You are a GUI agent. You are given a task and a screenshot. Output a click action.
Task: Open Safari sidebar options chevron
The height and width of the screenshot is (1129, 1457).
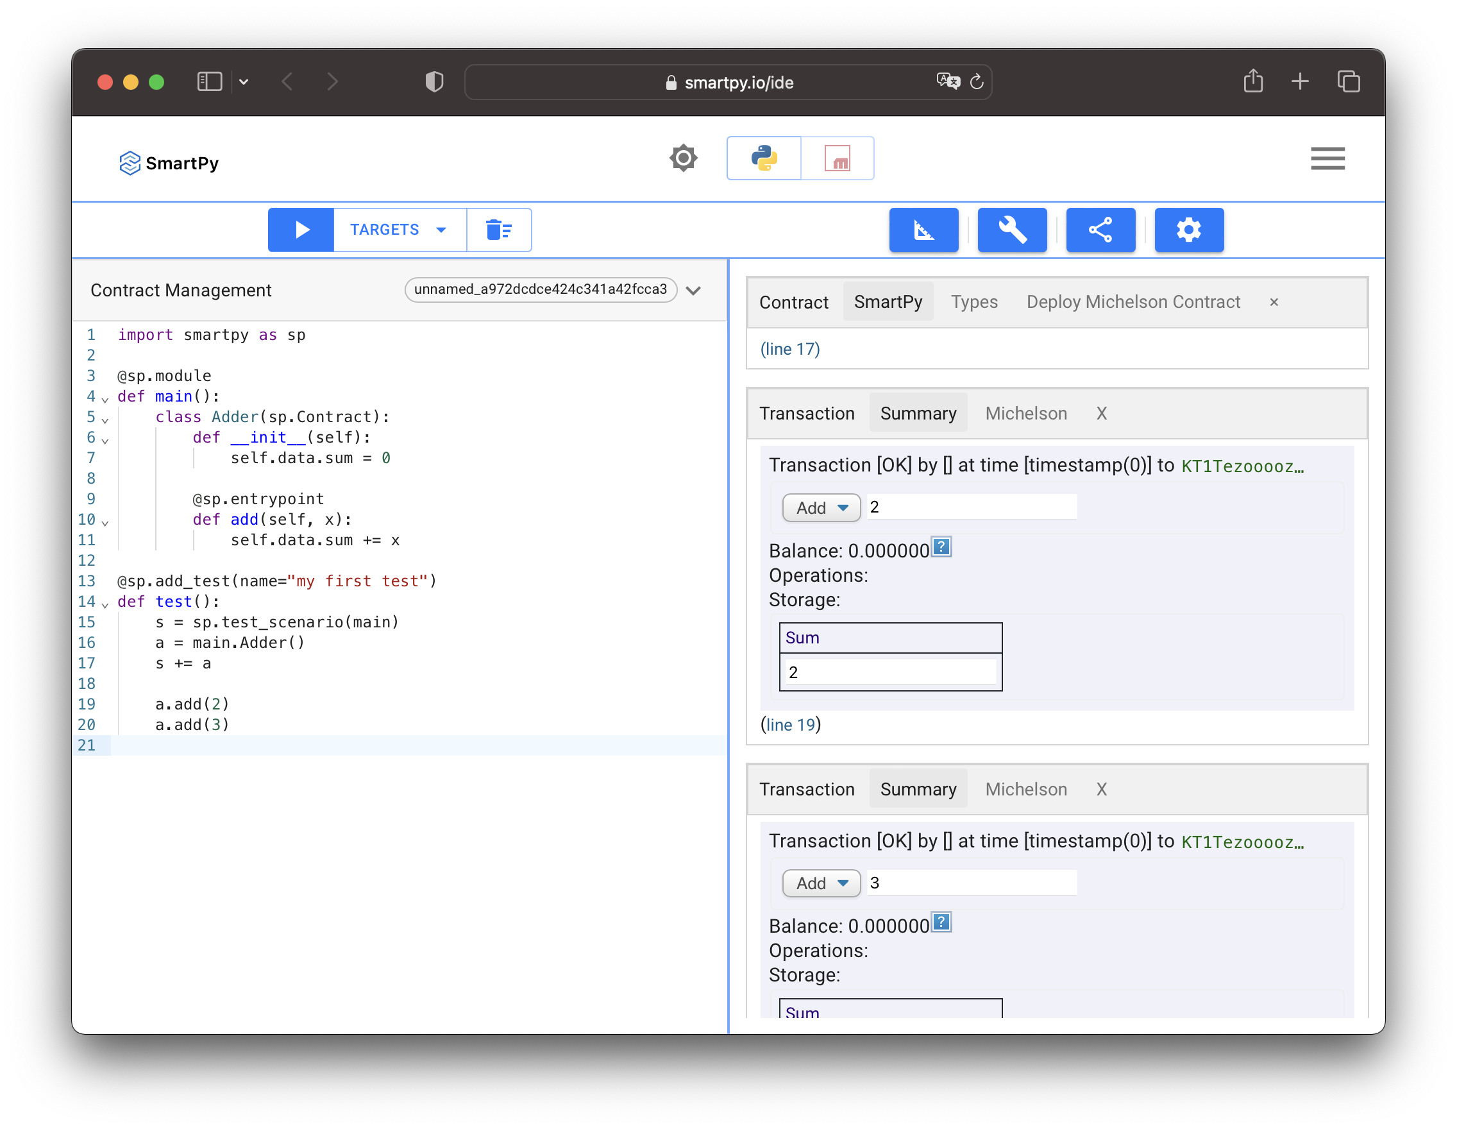[243, 81]
